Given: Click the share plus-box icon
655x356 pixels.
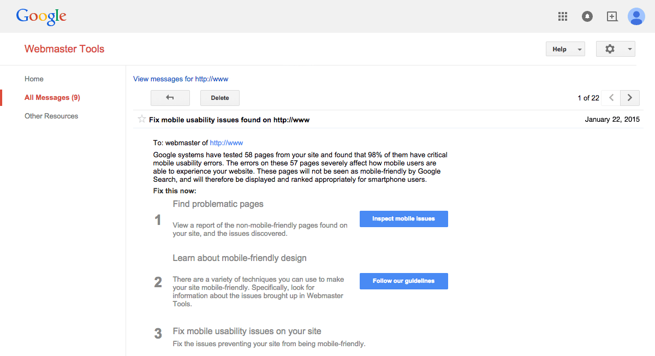Looking at the screenshot, I should tap(612, 16).
